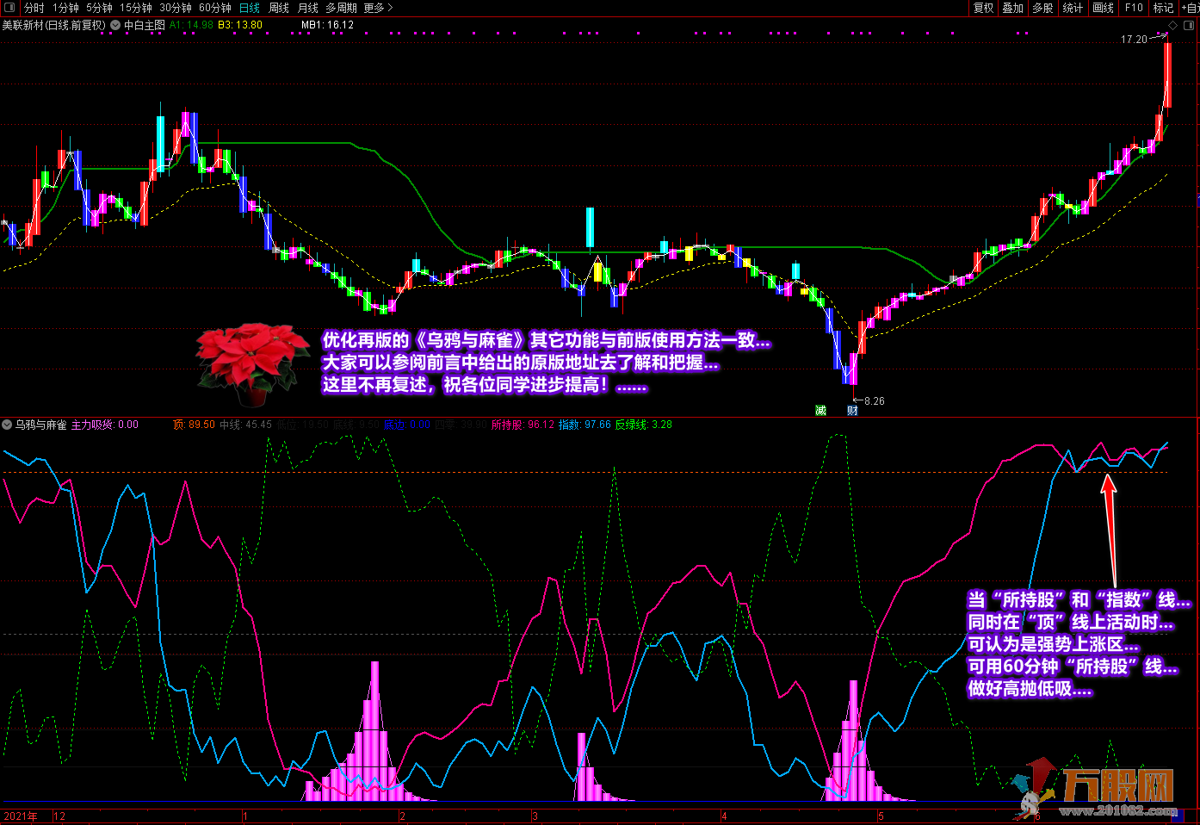
Task: Click the 财 marker icon below chart
Action: [x=851, y=411]
